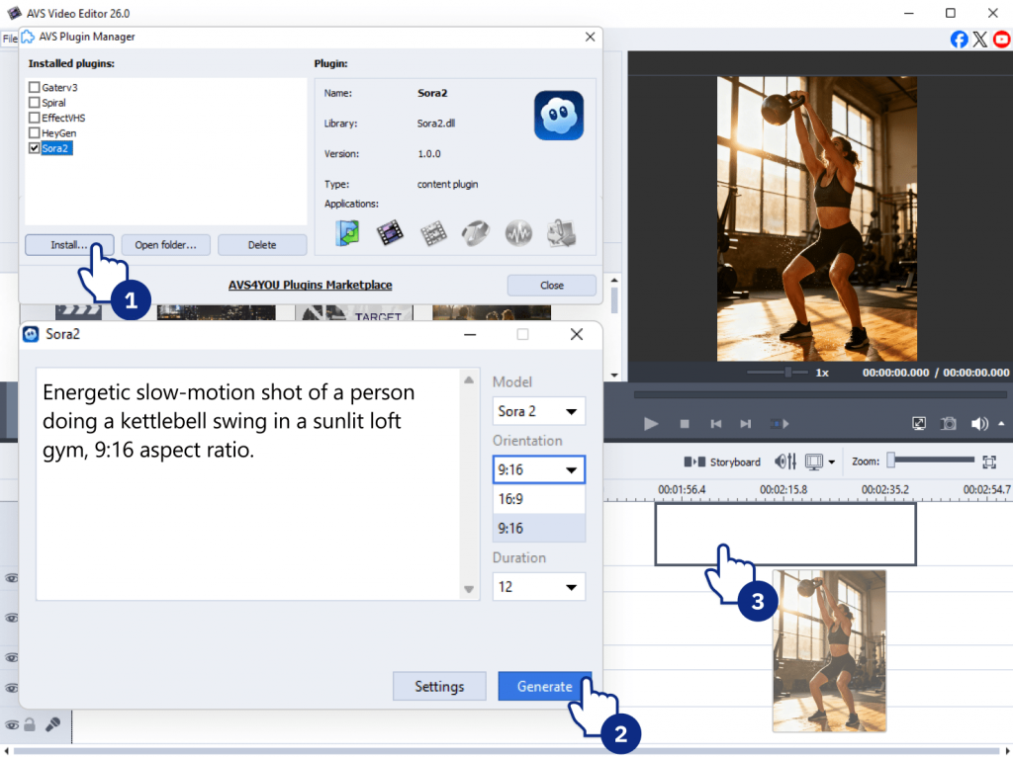1013x758 pixels.
Task: Expand the Model dropdown
Action: pyautogui.click(x=539, y=411)
